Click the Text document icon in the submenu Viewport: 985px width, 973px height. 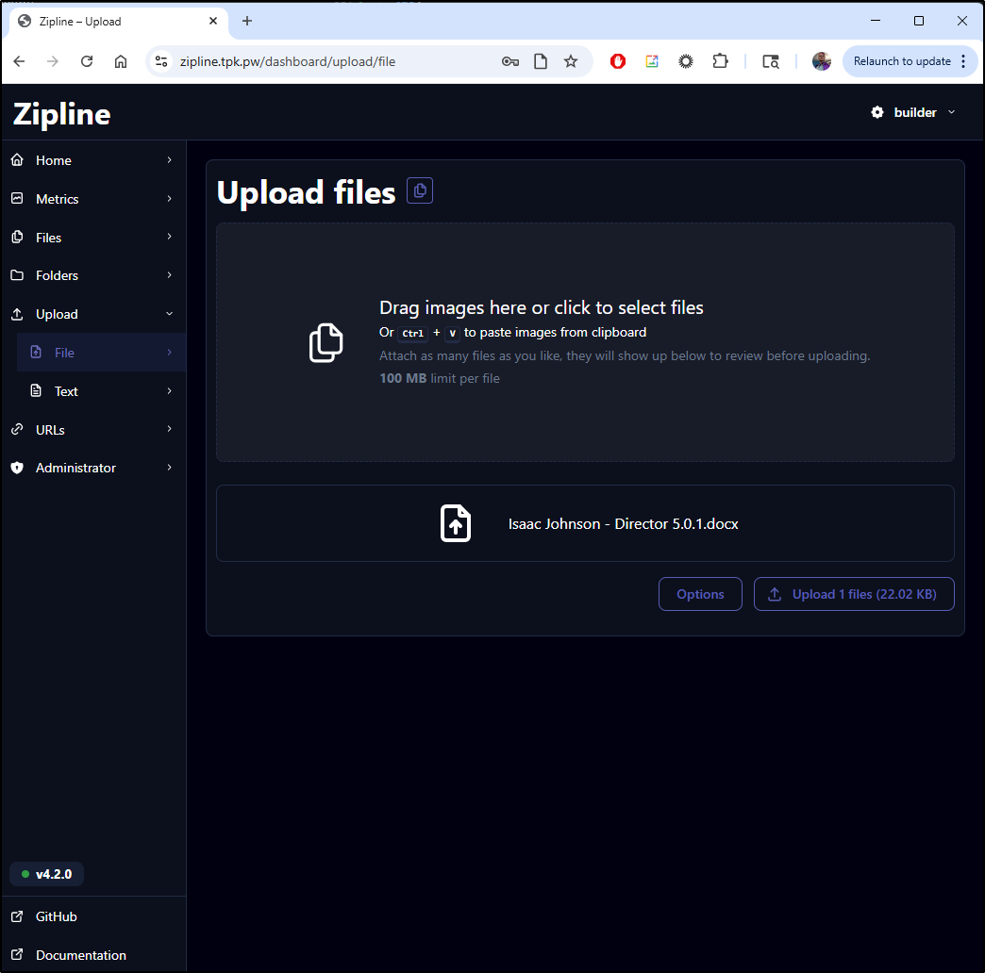(37, 390)
